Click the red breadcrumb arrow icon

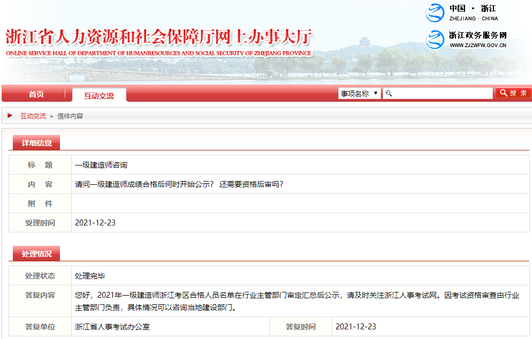[10, 116]
